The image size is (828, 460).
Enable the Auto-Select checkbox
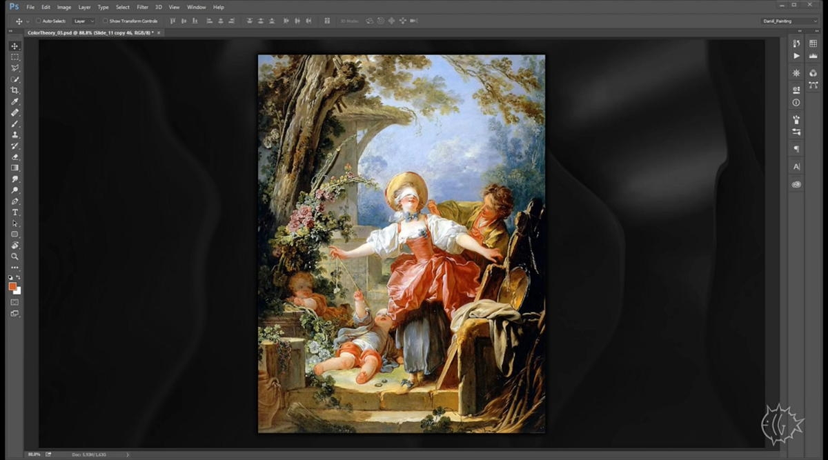(38, 21)
